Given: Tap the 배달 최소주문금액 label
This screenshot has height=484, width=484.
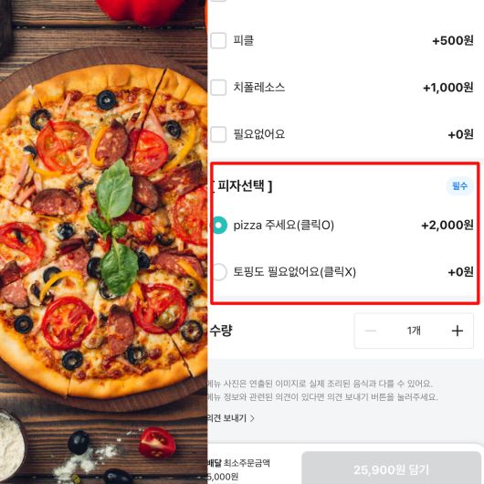Looking at the screenshot, I should point(238,463).
